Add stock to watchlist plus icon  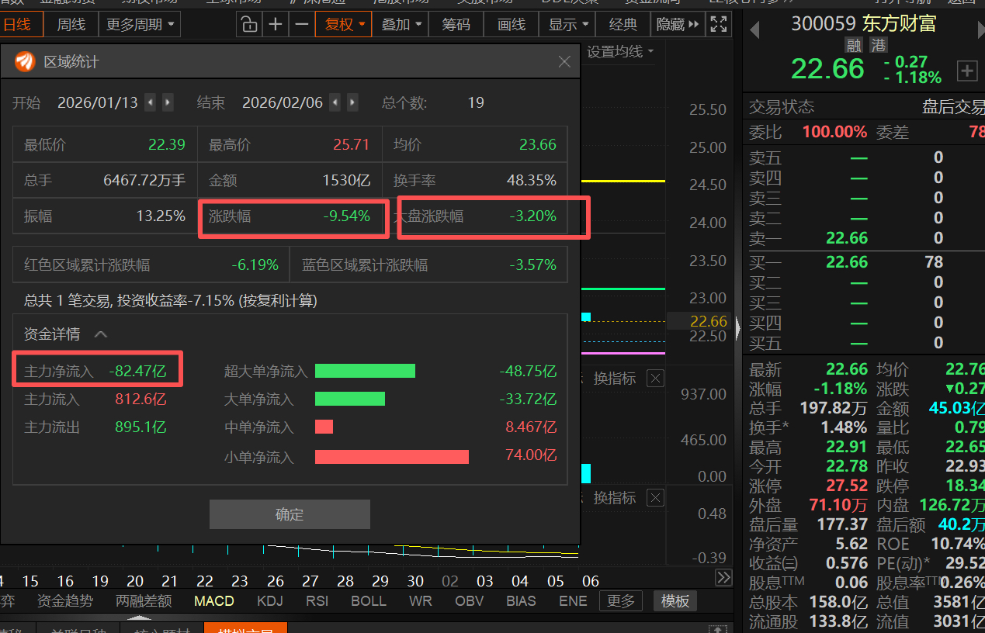(x=967, y=71)
